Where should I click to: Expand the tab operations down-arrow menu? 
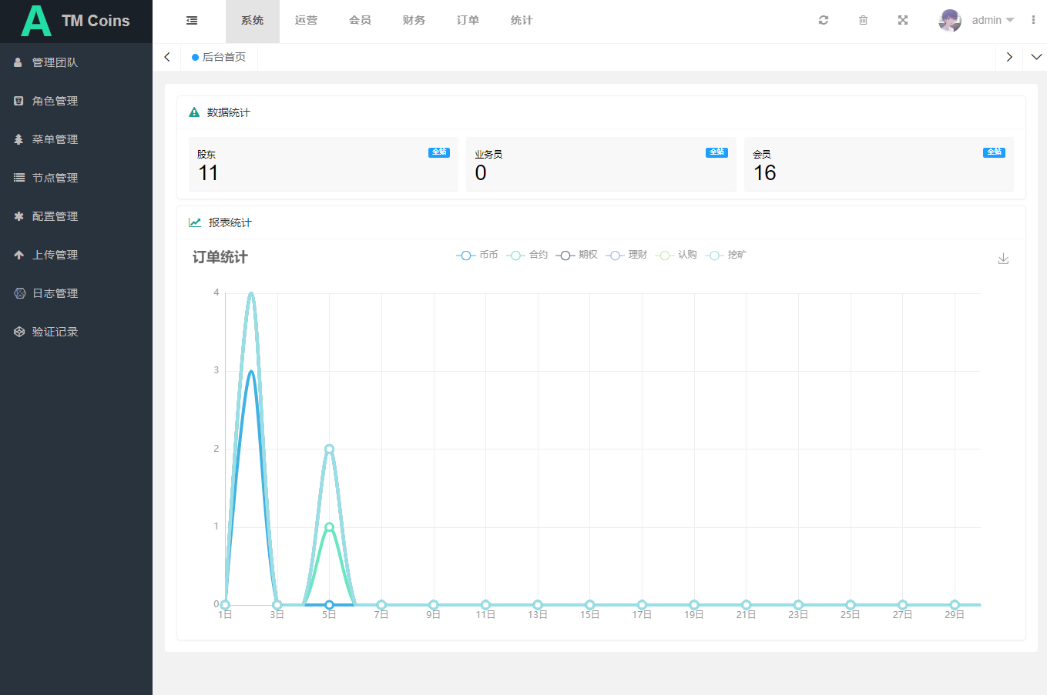click(1035, 57)
